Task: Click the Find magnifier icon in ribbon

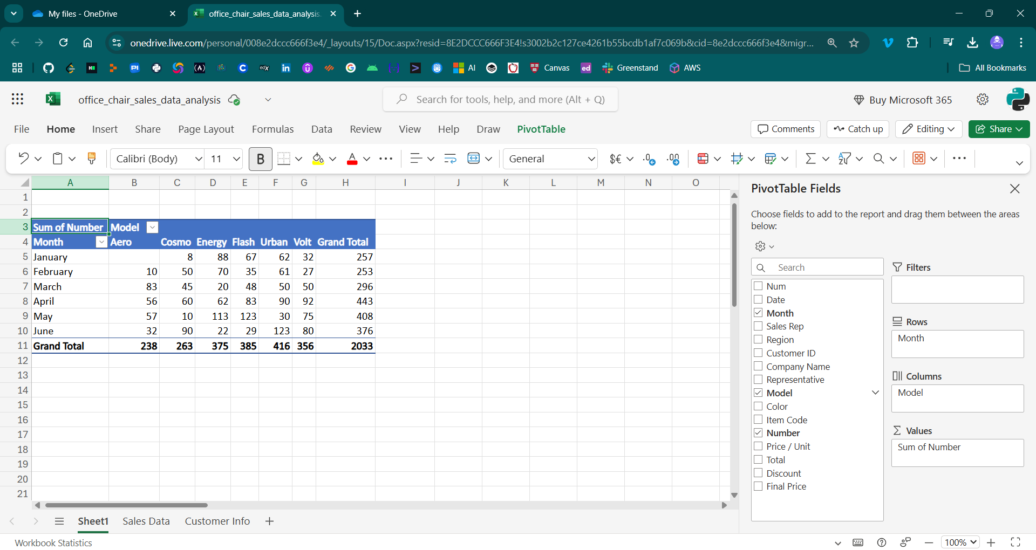Action: [878, 159]
